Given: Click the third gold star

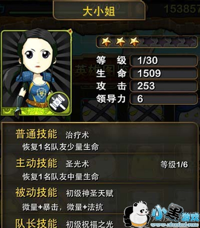Looking at the screenshot, I should coord(134,42).
